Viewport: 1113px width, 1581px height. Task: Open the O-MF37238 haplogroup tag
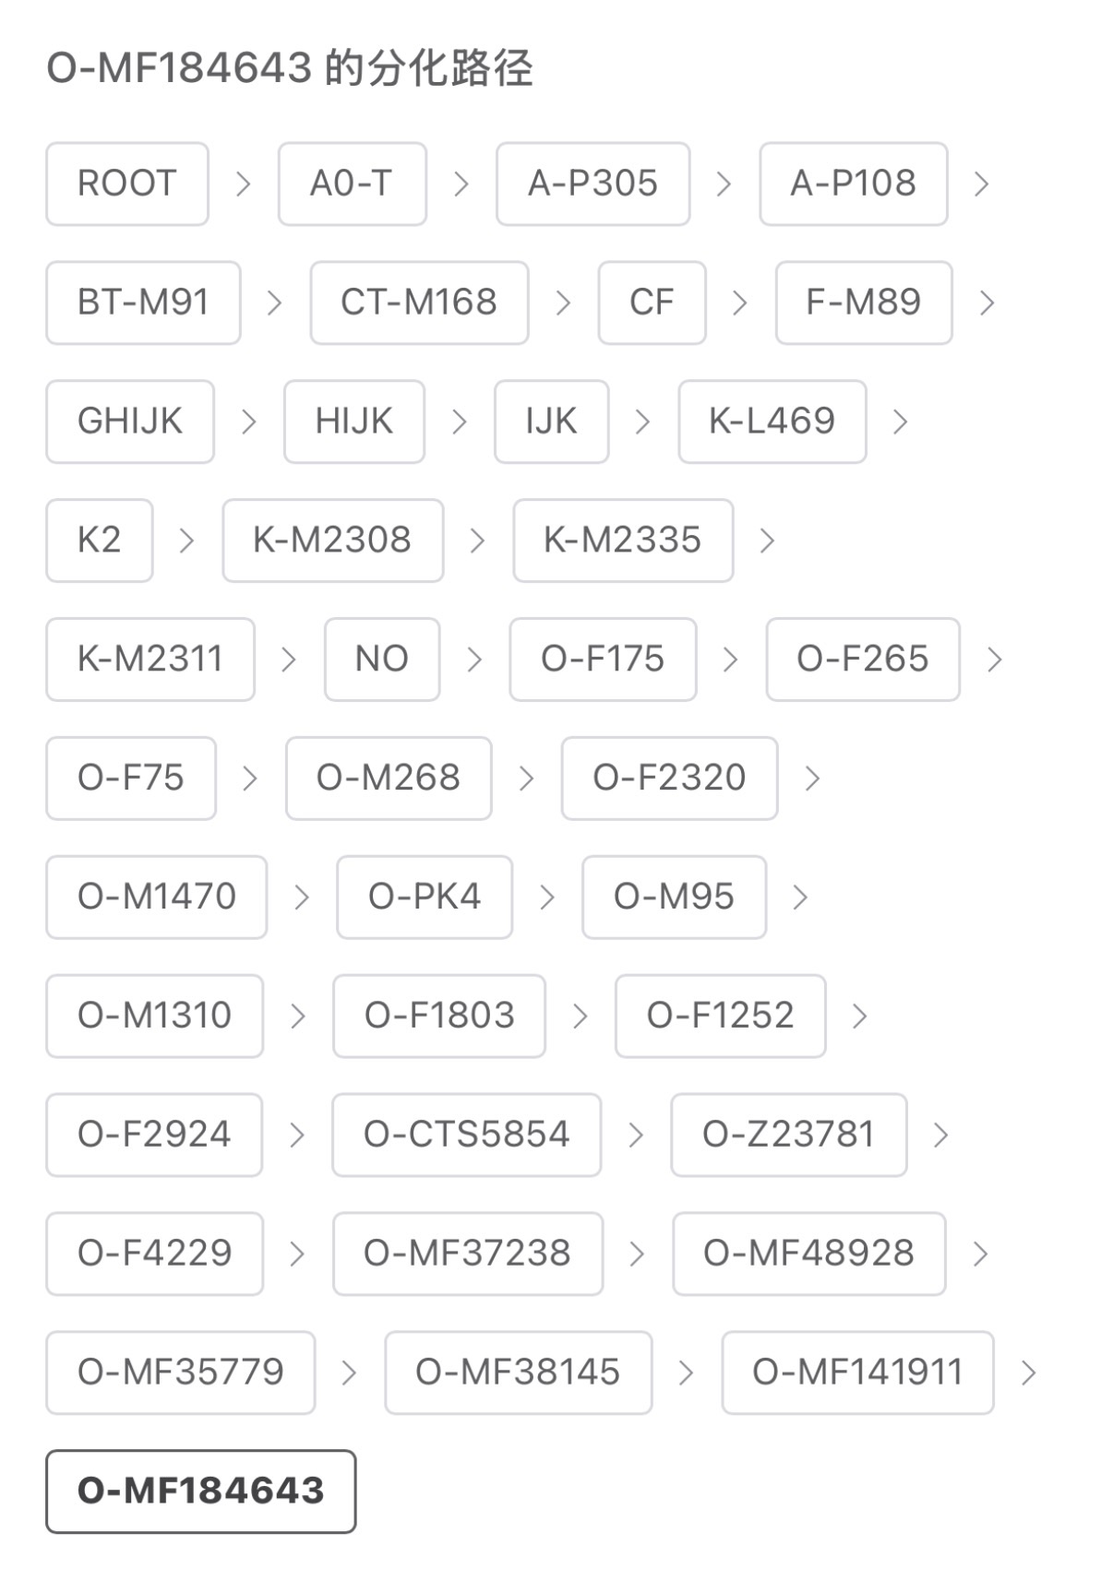click(x=467, y=1254)
